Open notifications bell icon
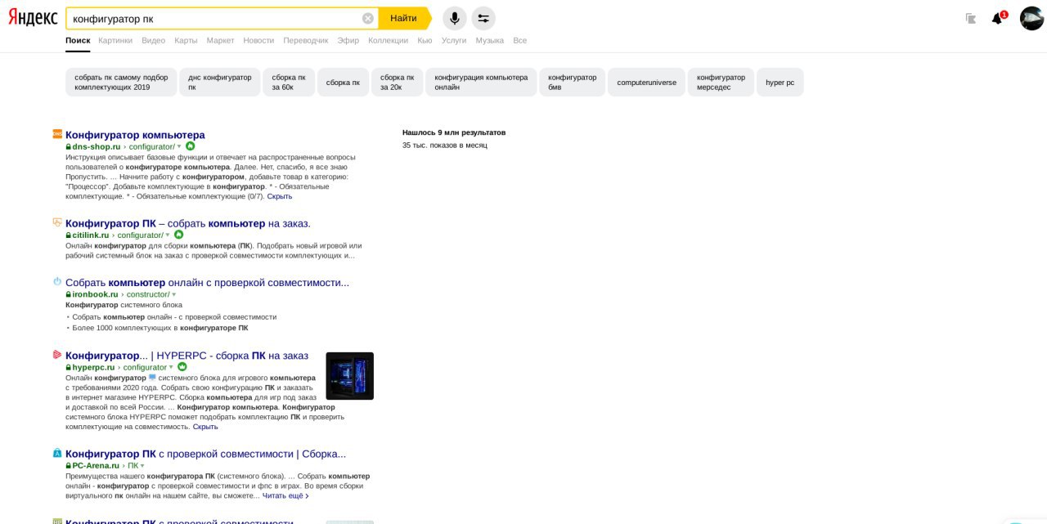The height and width of the screenshot is (524, 1047). (998, 18)
